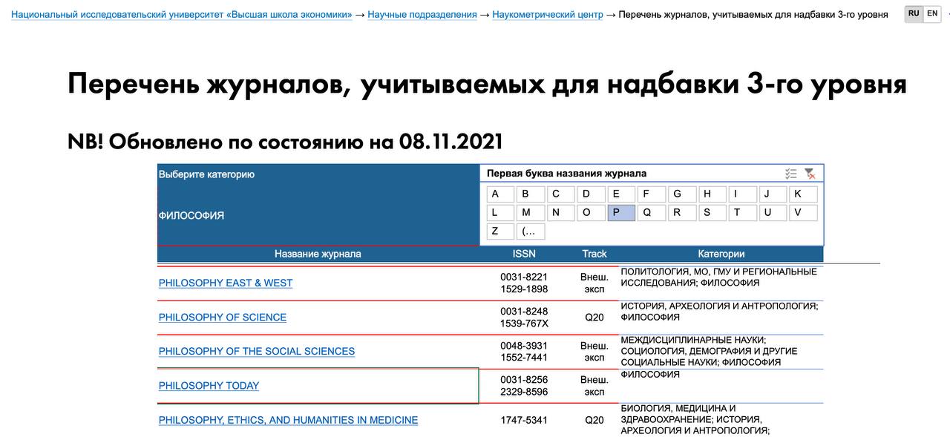The height and width of the screenshot is (437, 950).
Task: Select Q20 track for Philosophy, Ethics, Humanities row
Action: [594, 420]
